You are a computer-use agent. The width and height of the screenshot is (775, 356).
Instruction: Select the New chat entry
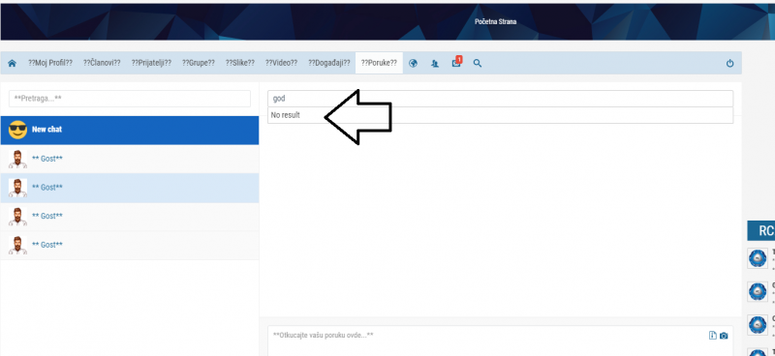click(130, 131)
